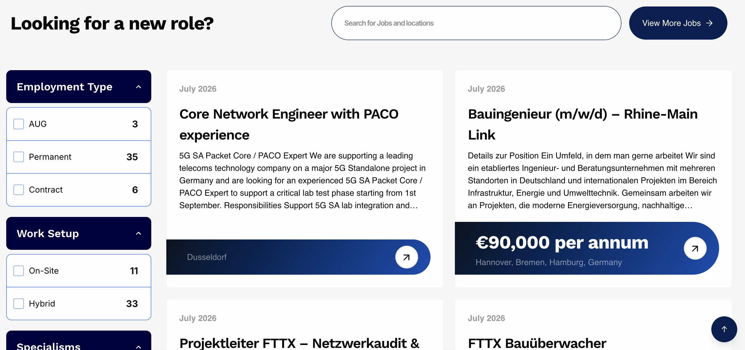Click the View More Jobs button

point(678,23)
